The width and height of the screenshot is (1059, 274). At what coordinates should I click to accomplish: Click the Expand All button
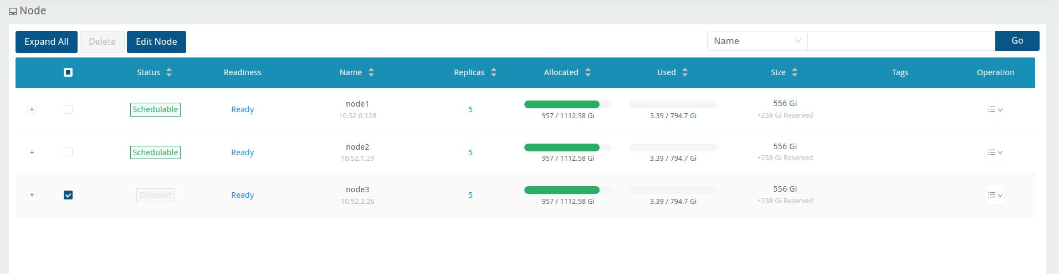(47, 42)
